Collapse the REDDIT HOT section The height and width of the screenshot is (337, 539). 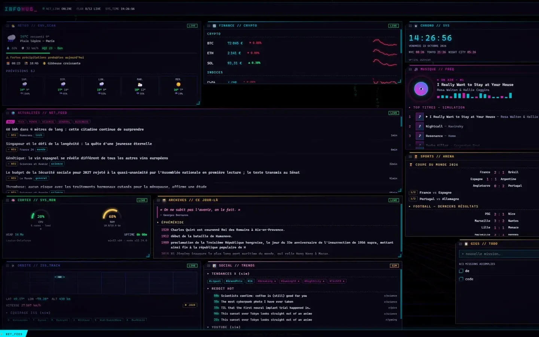(x=220, y=289)
